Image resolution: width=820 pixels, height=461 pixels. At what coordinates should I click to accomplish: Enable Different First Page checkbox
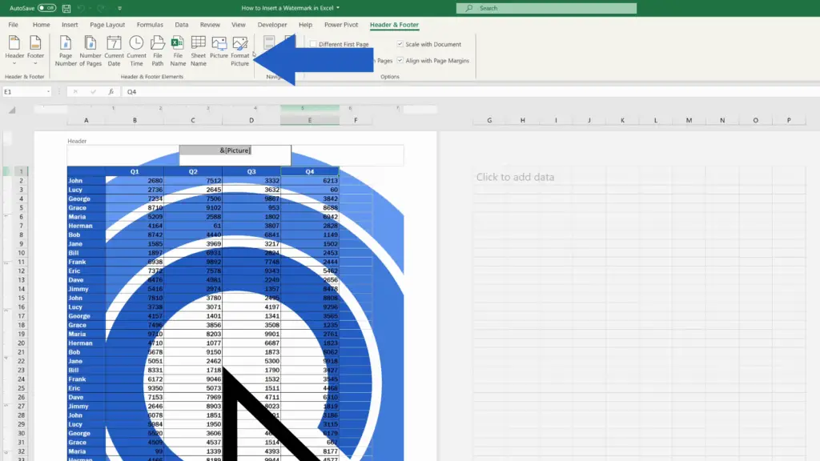tap(313, 45)
